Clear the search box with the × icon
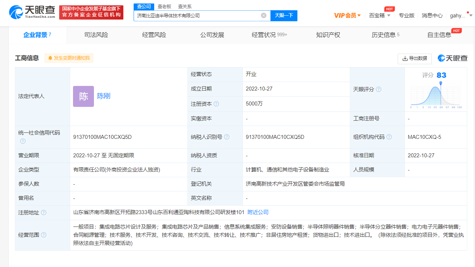The width and height of the screenshot is (475, 267). 263,16
